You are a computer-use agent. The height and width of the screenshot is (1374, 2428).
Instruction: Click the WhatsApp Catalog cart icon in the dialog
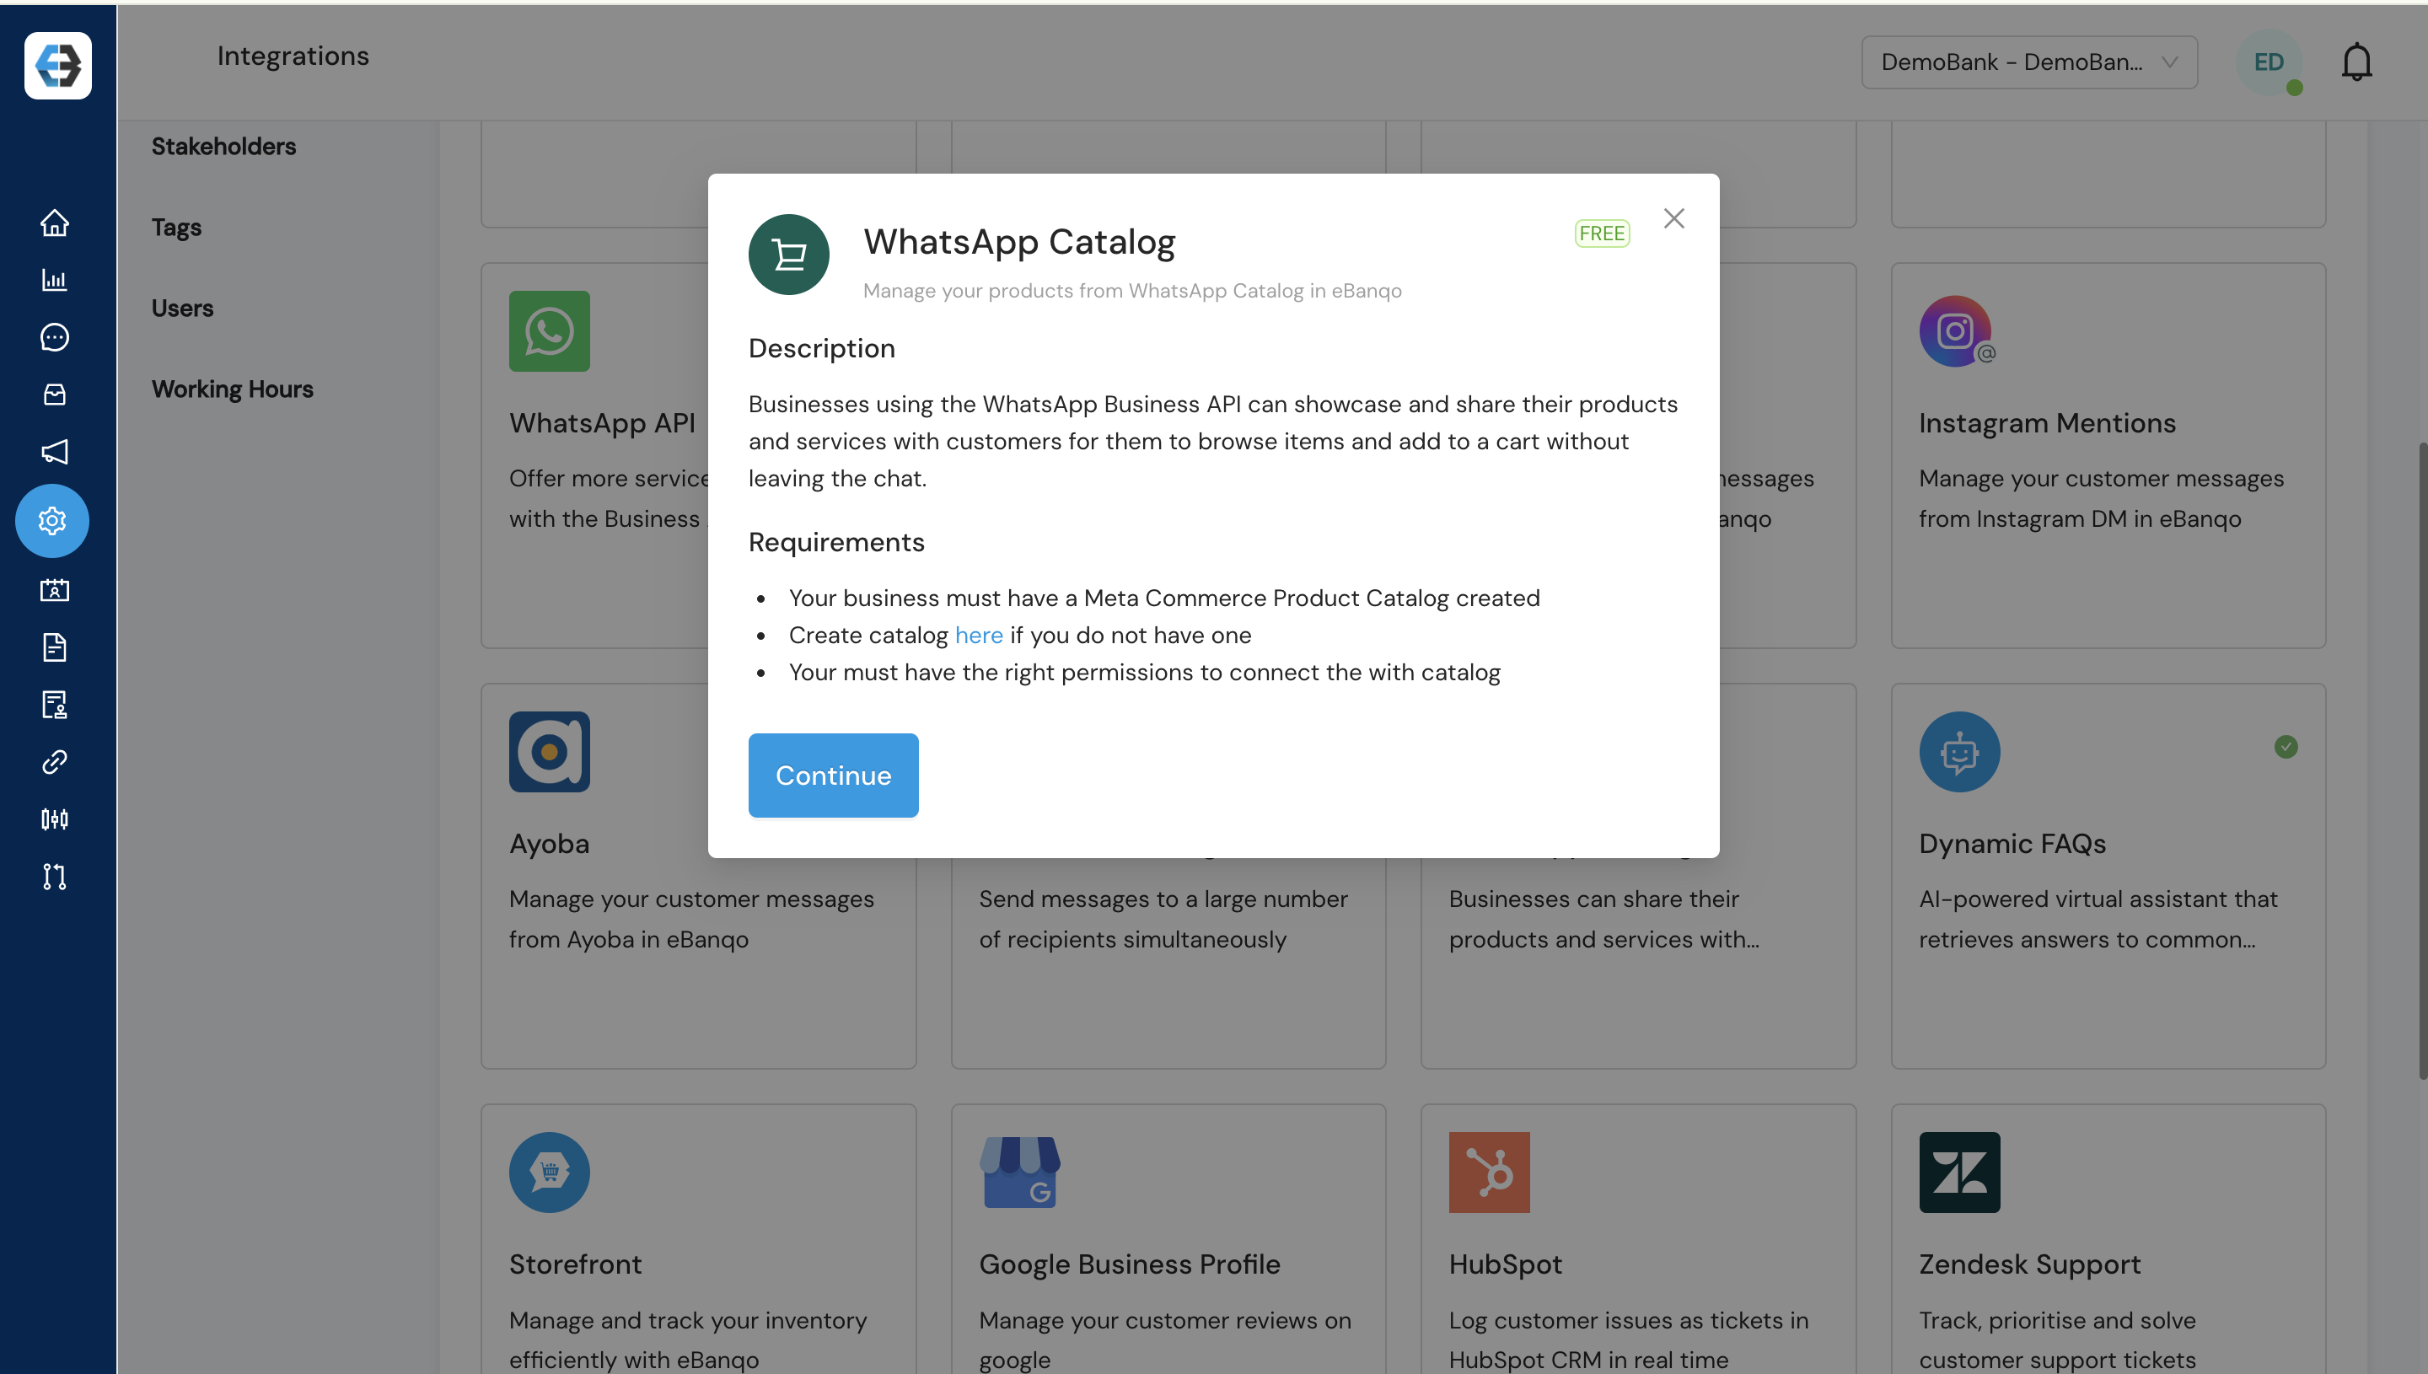click(x=789, y=255)
